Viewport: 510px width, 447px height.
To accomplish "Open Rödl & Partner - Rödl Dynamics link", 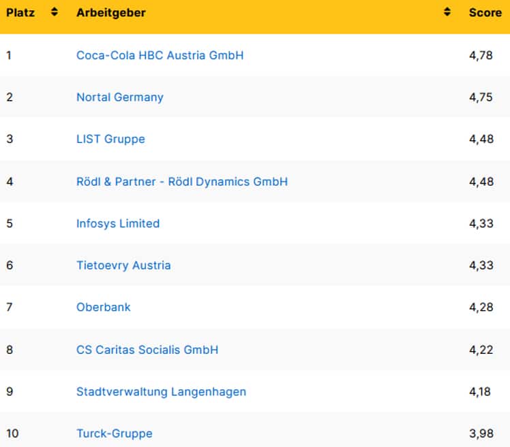I will tap(182, 182).
